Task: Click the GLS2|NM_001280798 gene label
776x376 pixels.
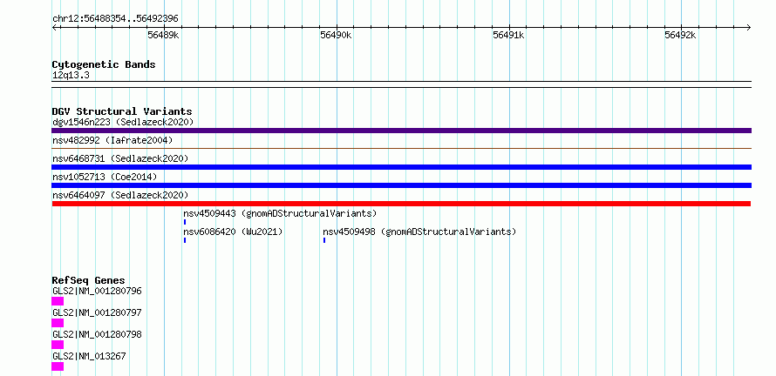Action: [97, 334]
